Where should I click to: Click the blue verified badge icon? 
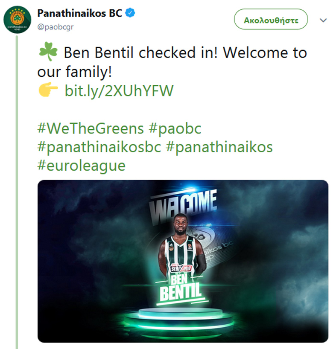[130, 13]
